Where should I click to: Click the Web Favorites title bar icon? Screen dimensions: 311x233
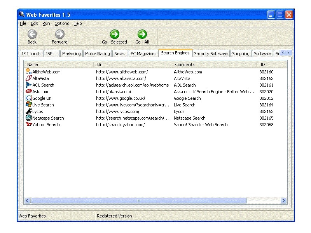[22, 14]
